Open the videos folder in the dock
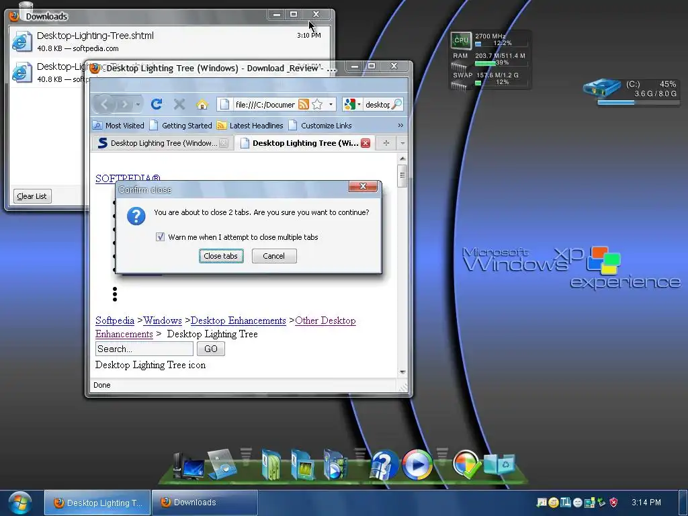688x516 pixels. click(x=335, y=465)
